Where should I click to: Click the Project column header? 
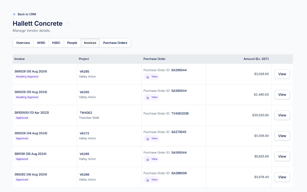point(84,59)
